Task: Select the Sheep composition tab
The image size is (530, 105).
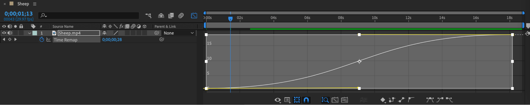Action: 23,4
